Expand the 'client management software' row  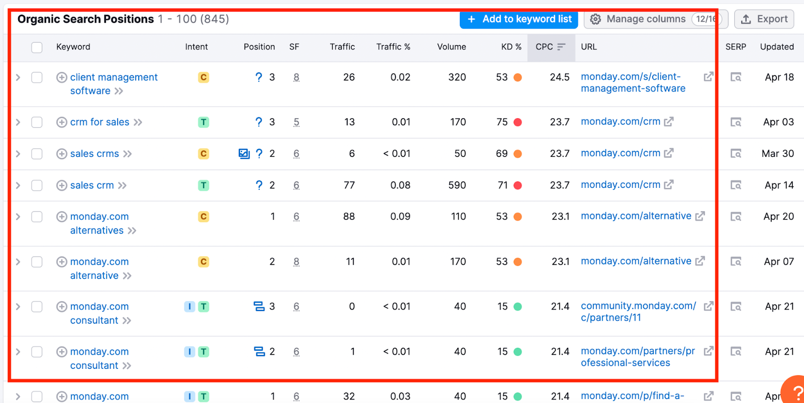pyautogui.click(x=18, y=77)
